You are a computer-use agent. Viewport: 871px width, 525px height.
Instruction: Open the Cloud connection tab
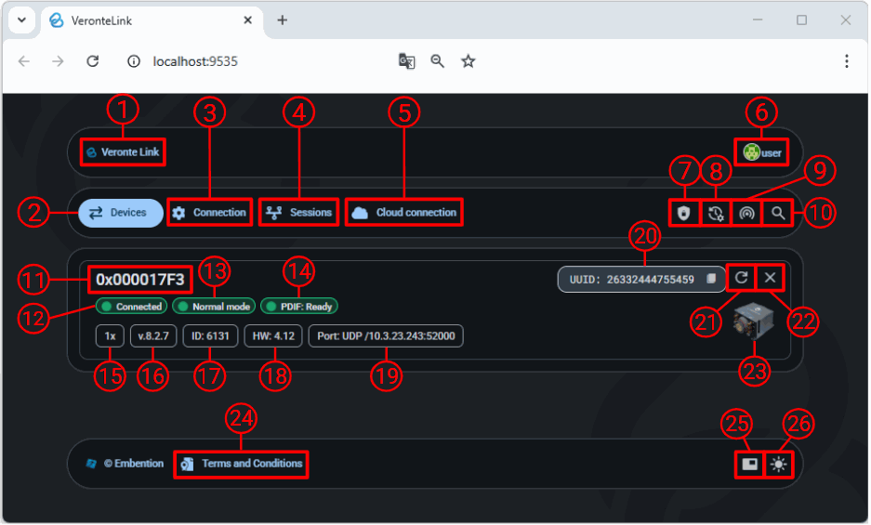(404, 213)
